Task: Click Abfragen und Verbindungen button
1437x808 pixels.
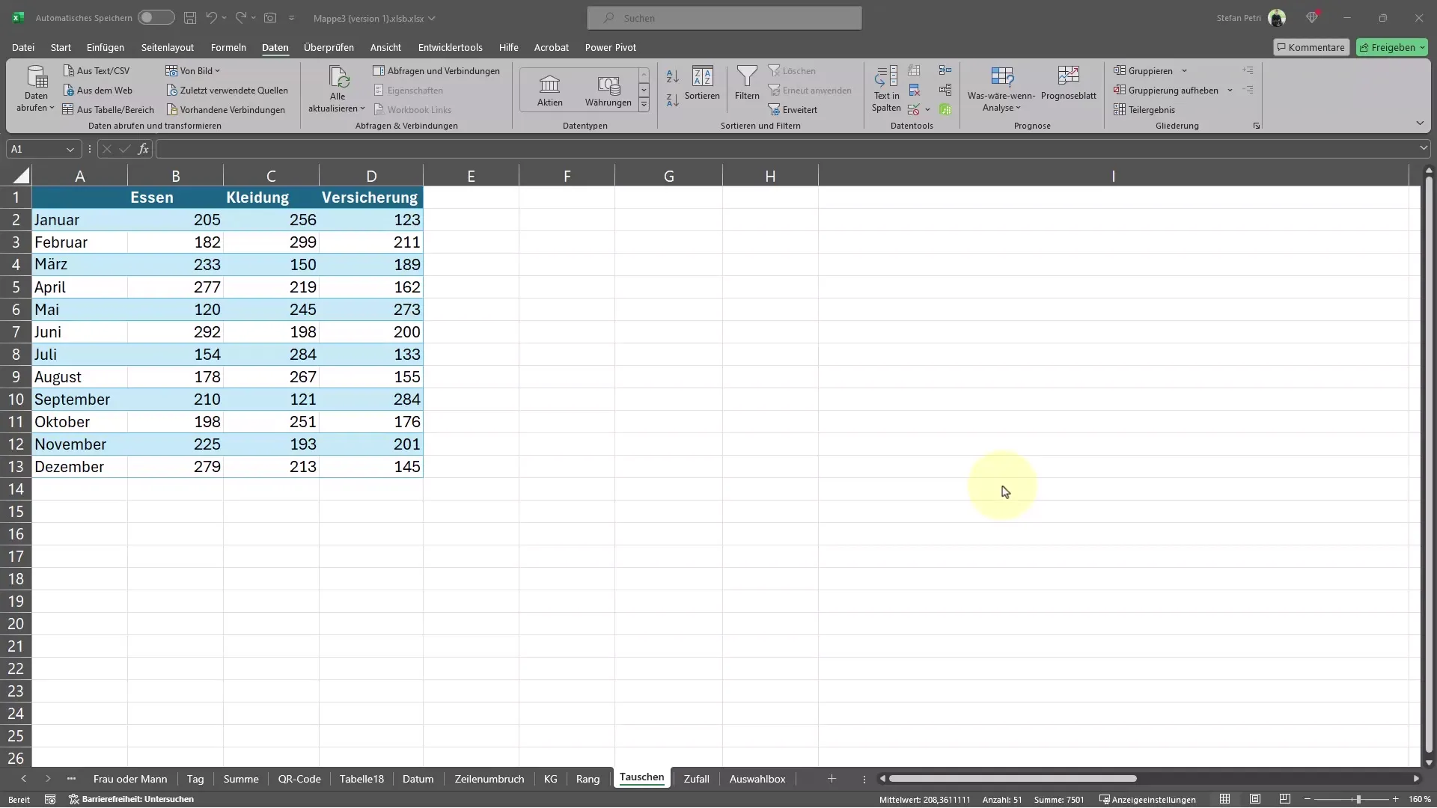Action: coord(436,70)
